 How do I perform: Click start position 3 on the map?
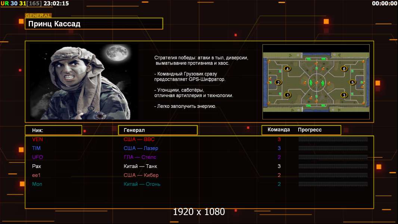pos(344,95)
